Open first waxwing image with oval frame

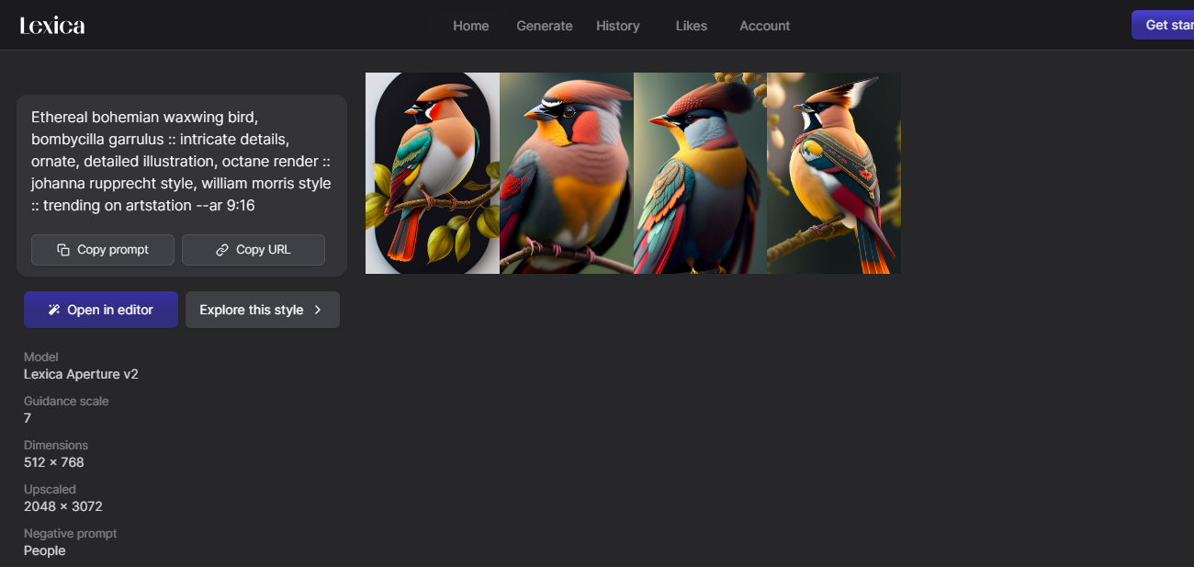432,173
